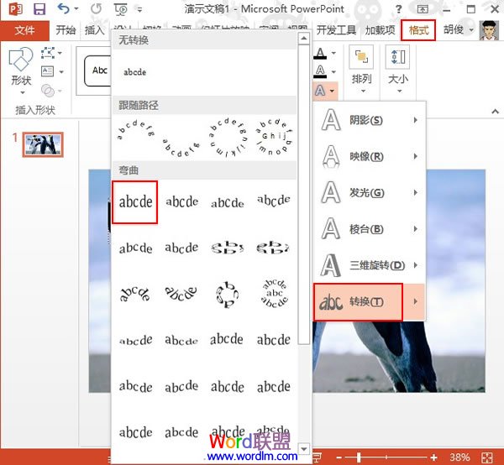
Task: Open the 发光(G) Glow submenu
Action: [x=370, y=193]
